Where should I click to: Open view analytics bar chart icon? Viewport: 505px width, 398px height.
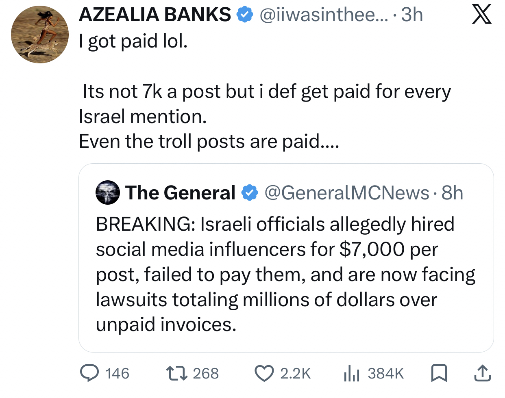(352, 373)
